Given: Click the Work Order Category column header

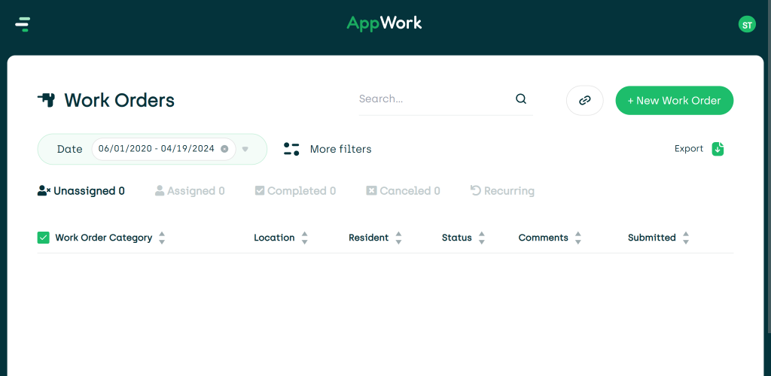Looking at the screenshot, I should [104, 238].
